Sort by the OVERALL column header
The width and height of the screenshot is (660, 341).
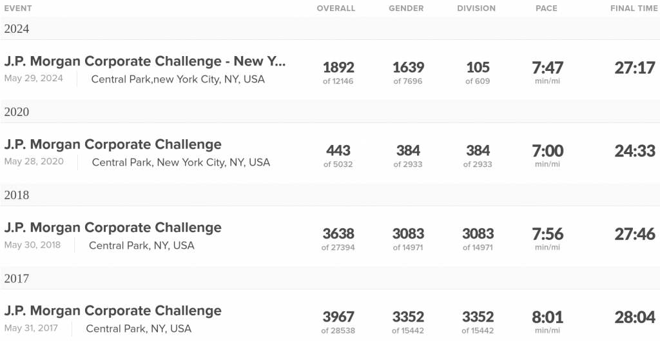click(336, 8)
